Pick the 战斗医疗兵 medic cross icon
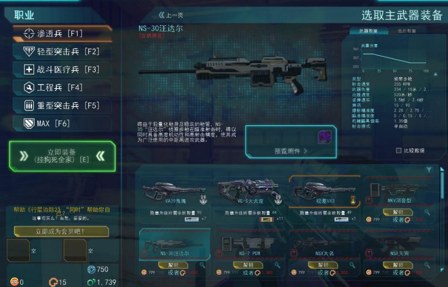 pyautogui.click(x=29, y=70)
